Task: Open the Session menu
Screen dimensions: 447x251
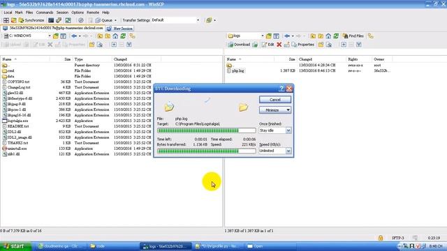Action: click(x=62, y=13)
